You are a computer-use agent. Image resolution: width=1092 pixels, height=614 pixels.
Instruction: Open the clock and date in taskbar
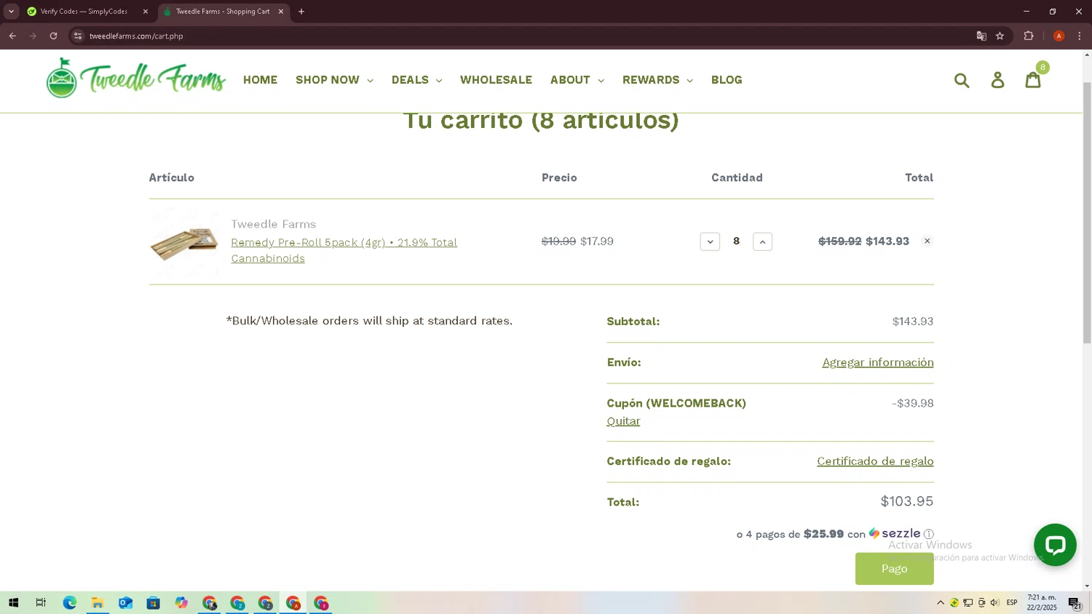pos(1042,602)
